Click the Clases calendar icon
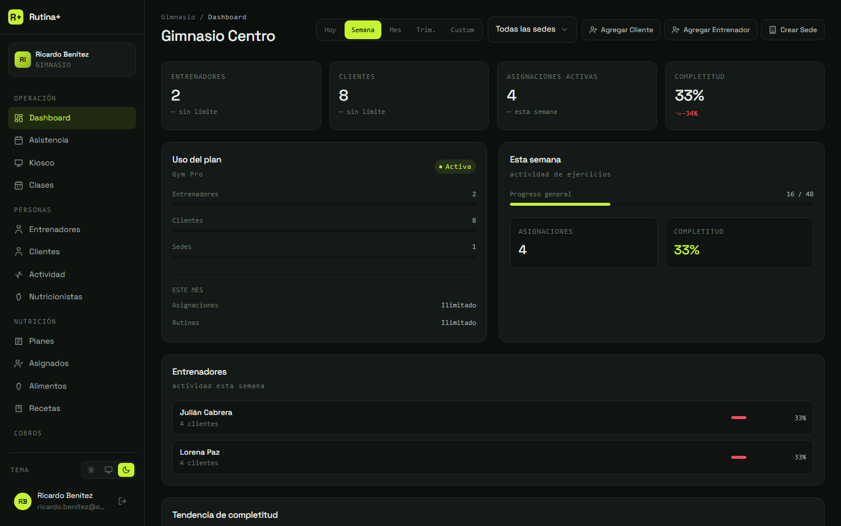The height and width of the screenshot is (526, 841). (19, 185)
